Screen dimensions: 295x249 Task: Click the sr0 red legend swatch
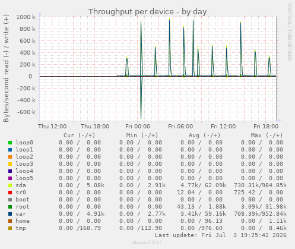pyautogui.click(x=10, y=193)
